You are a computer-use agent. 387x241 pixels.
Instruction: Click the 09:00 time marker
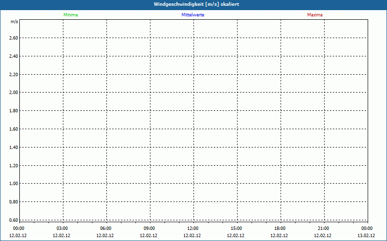tap(149, 228)
